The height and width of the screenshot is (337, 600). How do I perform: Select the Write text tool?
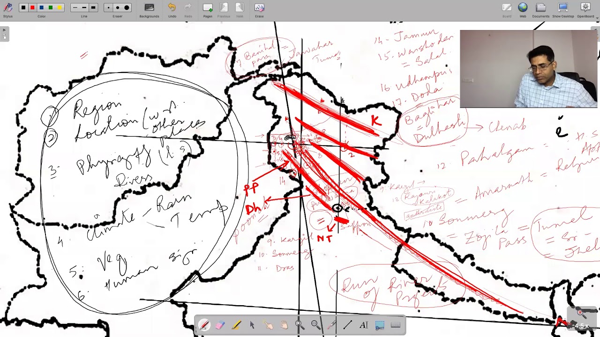coord(363,325)
